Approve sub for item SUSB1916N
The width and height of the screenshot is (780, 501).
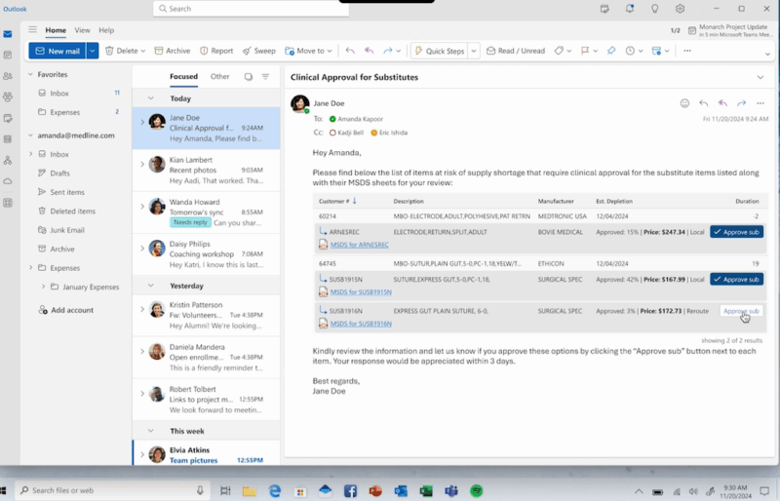tap(741, 311)
